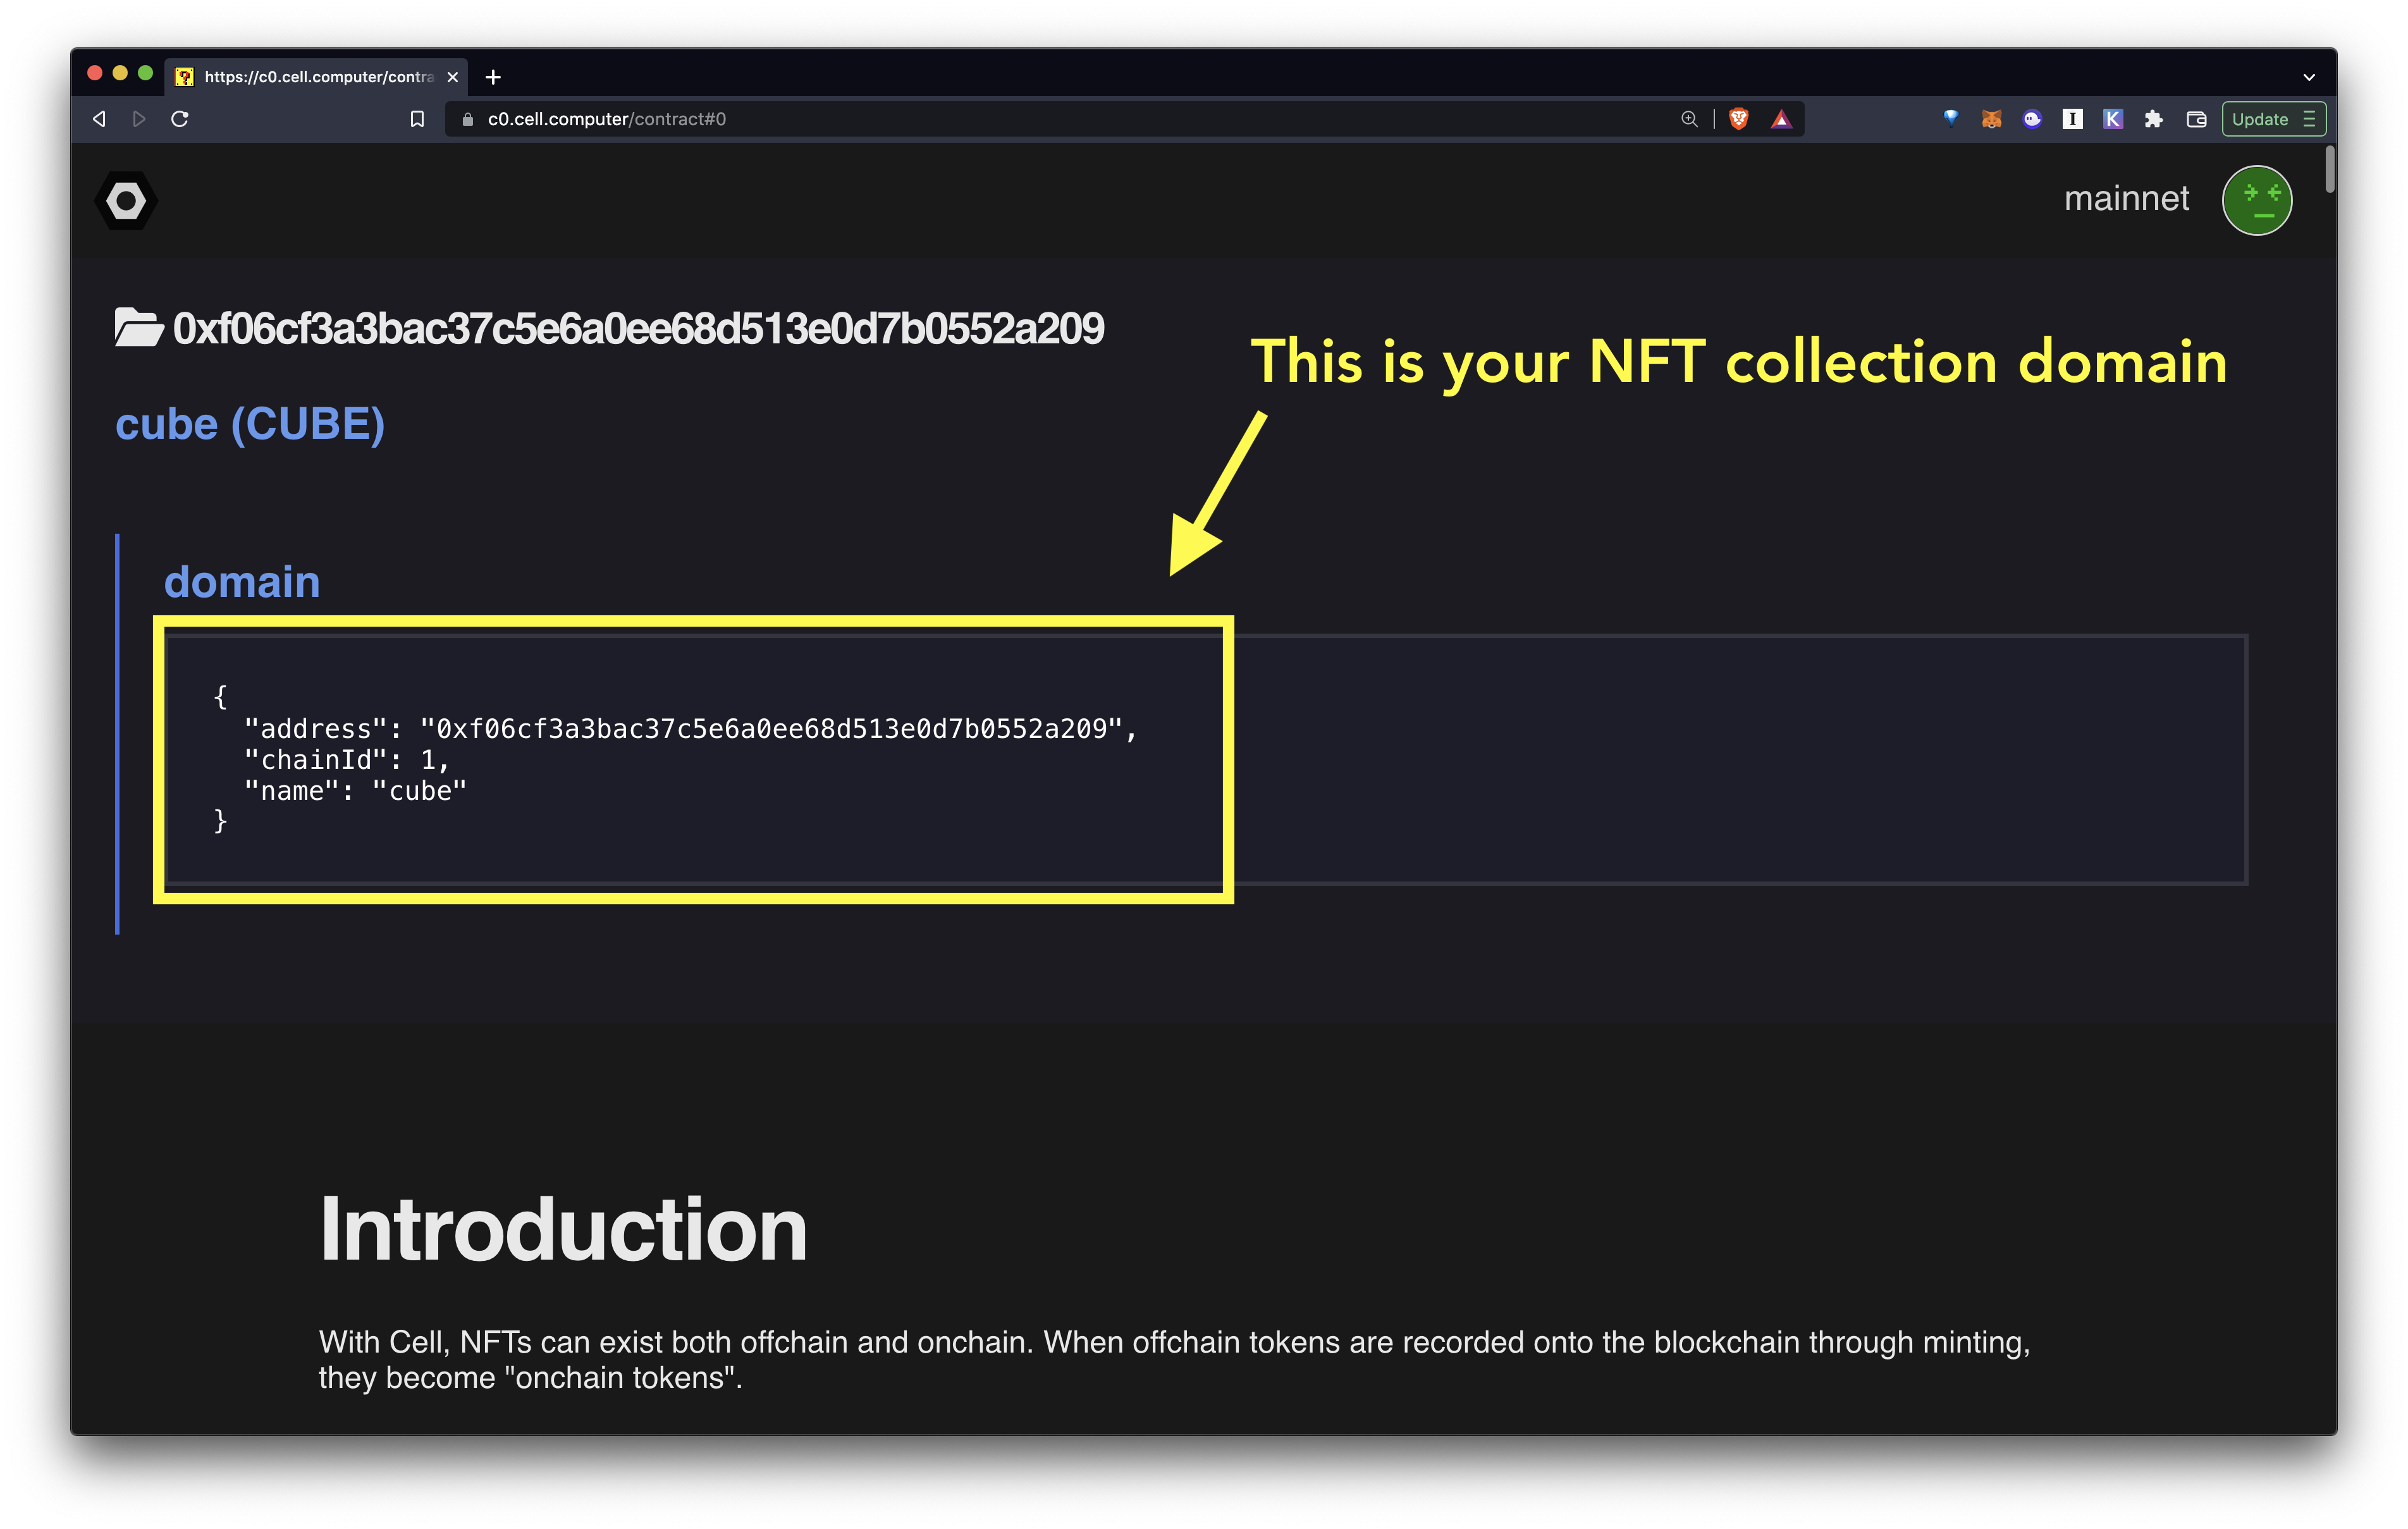Click the cube (CUBE) link

(250, 424)
